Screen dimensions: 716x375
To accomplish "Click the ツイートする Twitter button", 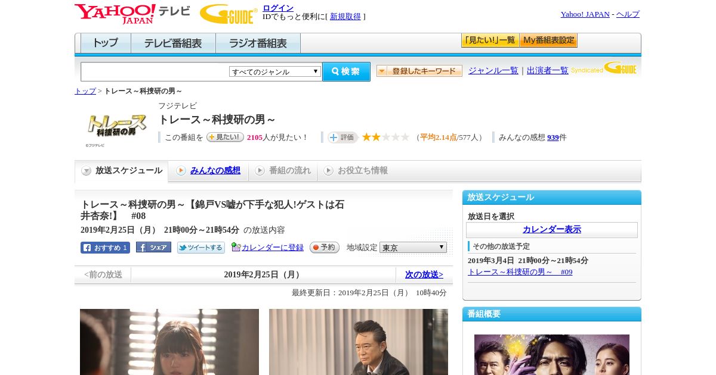I will click(201, 248).
